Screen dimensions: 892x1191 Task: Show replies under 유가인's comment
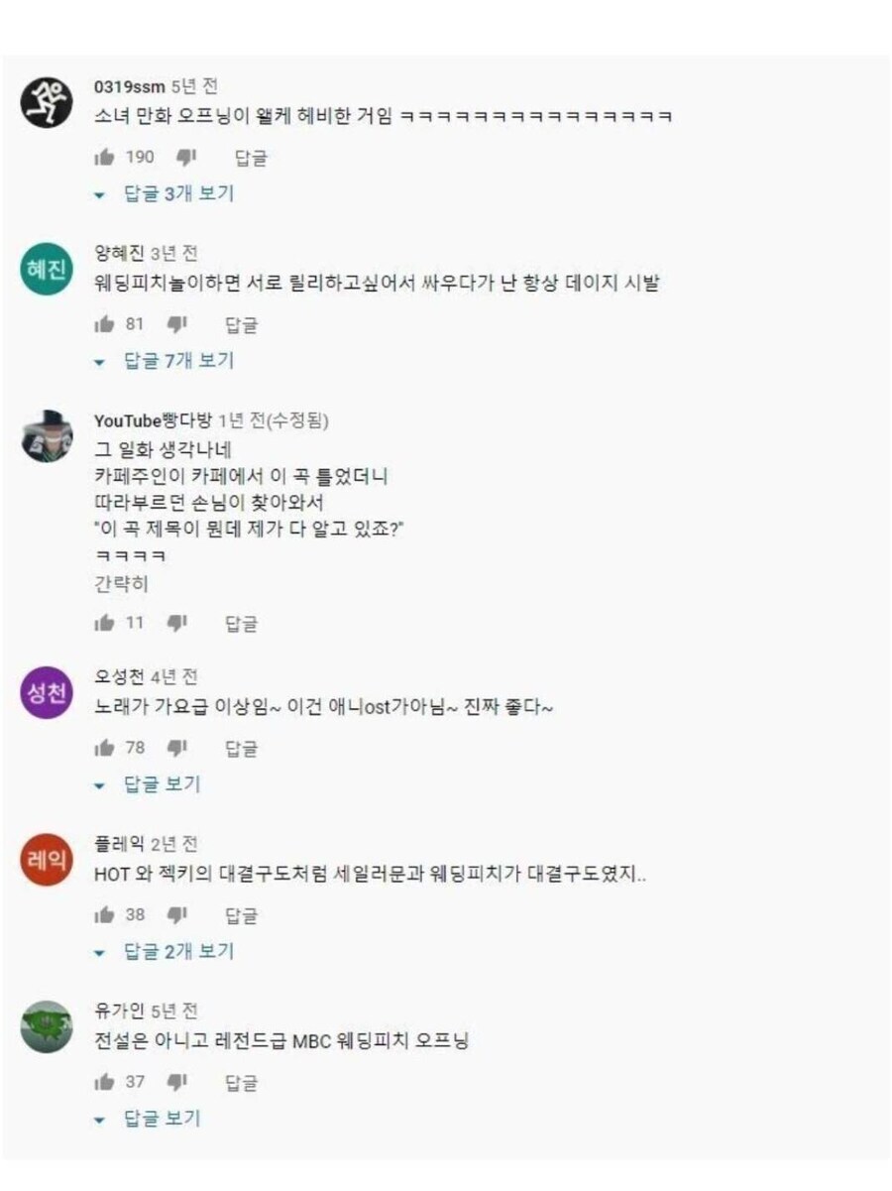click(x=147, y=1118)
